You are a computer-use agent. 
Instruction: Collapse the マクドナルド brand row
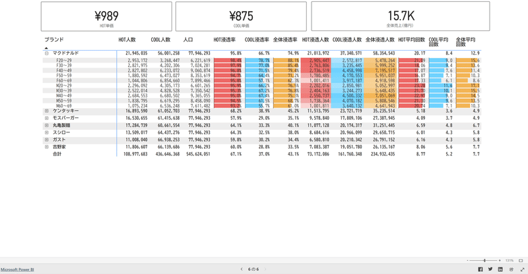(47, 53)
